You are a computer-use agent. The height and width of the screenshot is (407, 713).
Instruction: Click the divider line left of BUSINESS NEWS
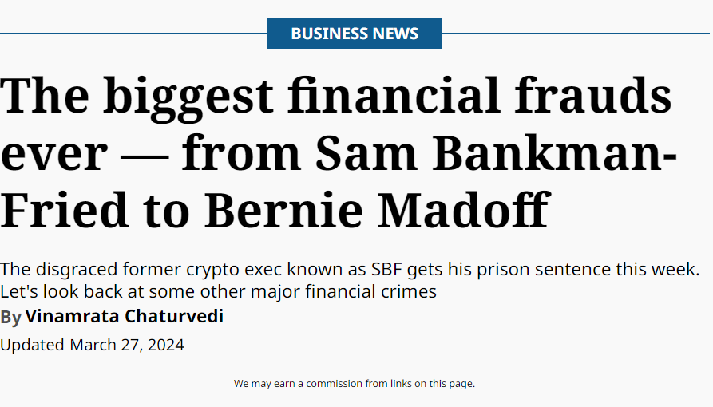tap(133, 34)
